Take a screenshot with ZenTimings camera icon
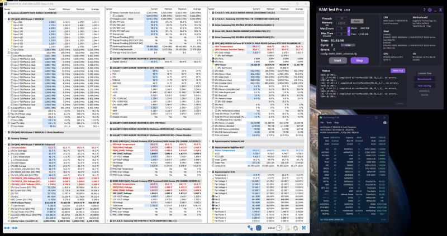The height and width of the screenshot is (236, 447). pos(385,122)
